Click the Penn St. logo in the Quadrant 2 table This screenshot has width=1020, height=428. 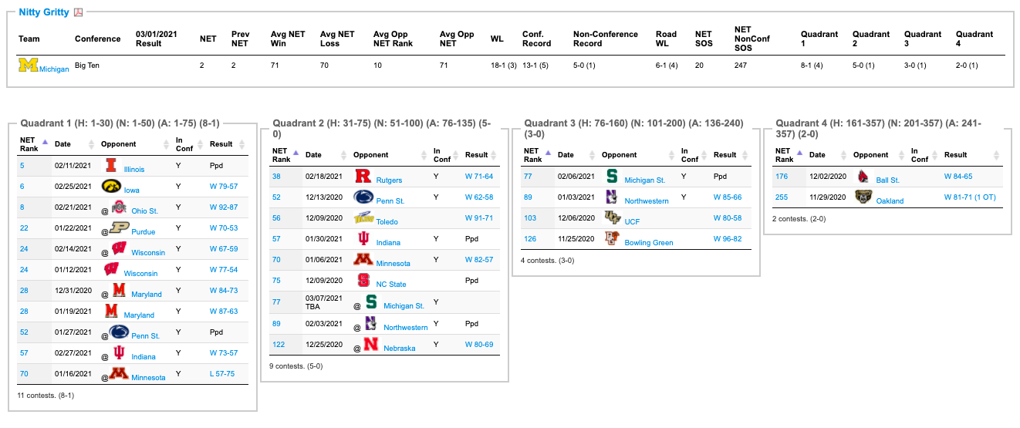pyautogui.click(x=364, y=197)
